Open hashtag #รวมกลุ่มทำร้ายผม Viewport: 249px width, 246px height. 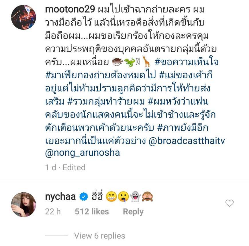106,101
